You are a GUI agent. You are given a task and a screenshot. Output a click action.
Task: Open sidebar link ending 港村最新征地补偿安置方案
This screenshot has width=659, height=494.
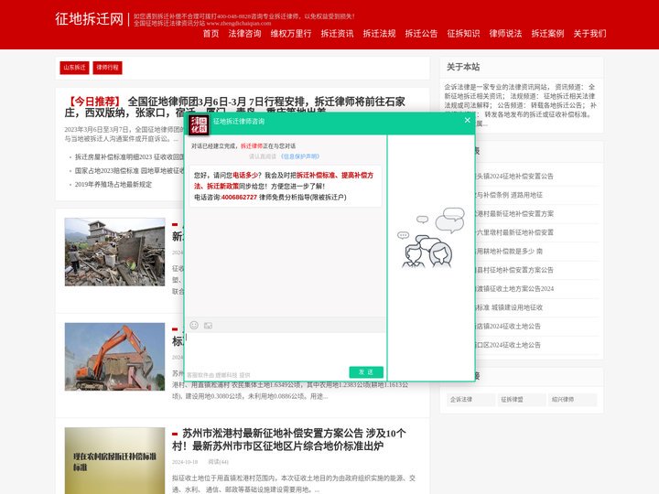click(514, 213)
